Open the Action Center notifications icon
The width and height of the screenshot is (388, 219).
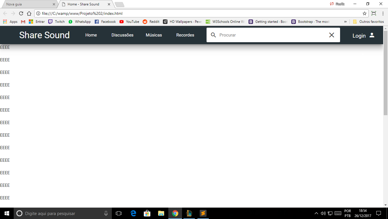point(379,213)
